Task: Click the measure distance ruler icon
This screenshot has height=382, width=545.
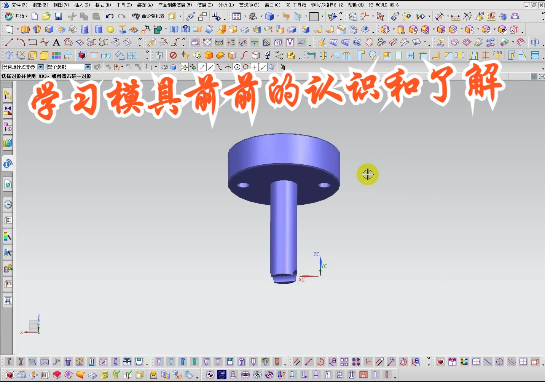Action: [456, 16]
